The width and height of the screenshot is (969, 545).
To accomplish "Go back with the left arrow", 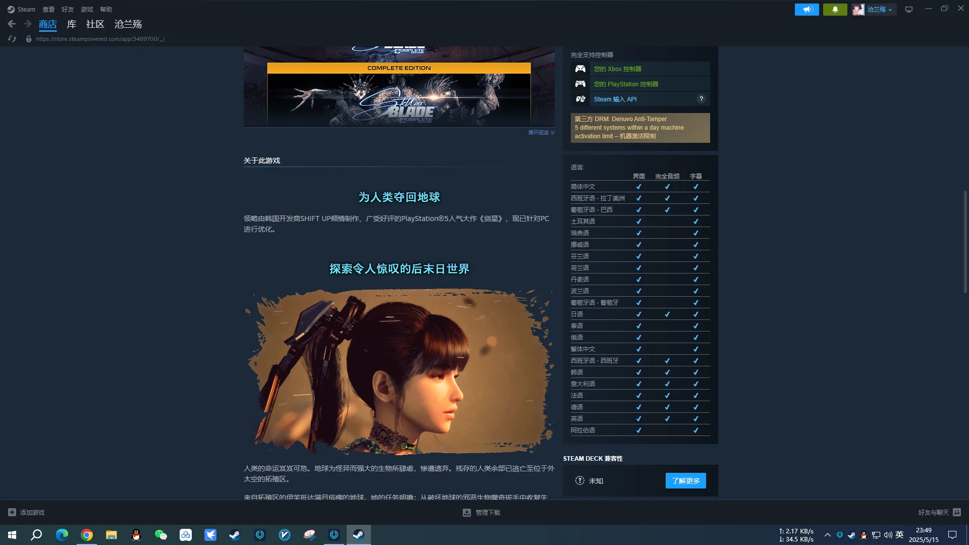I will point(12,24).
